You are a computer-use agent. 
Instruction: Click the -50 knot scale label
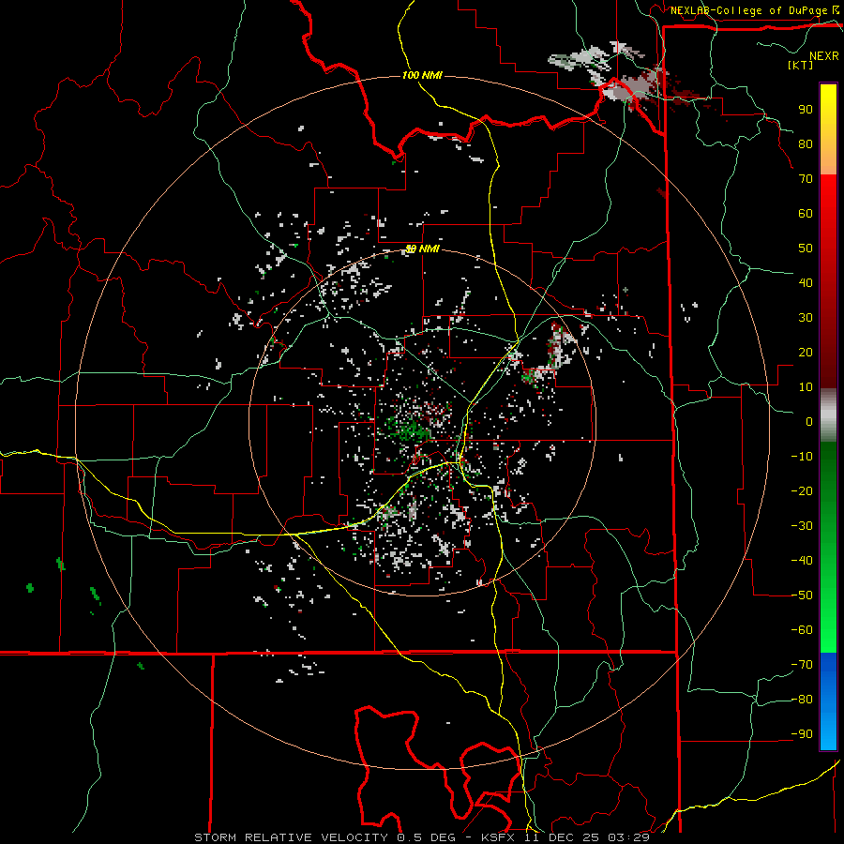[x=802, y=595]
